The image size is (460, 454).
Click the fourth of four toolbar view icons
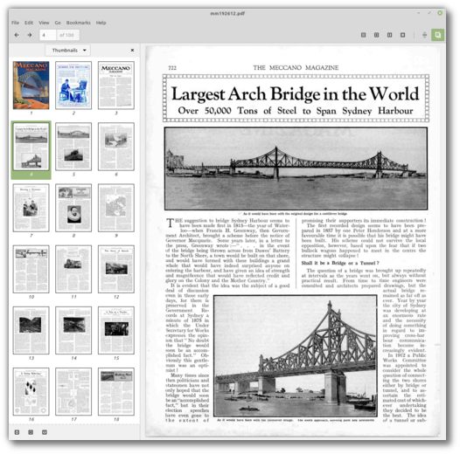click(x=403, y=35)
